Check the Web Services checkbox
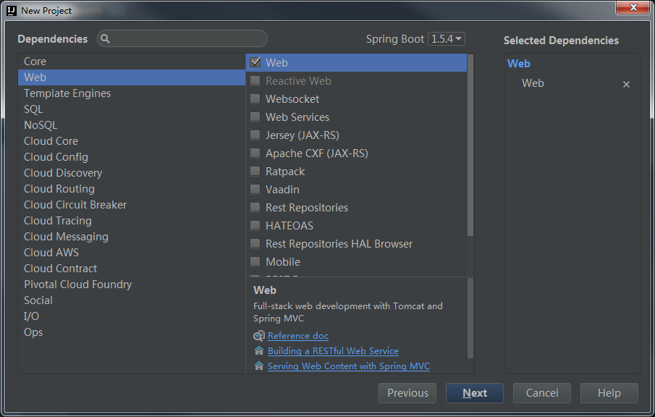Image resolution: width=655 pixels, height=417 pixels. (255, 117)
